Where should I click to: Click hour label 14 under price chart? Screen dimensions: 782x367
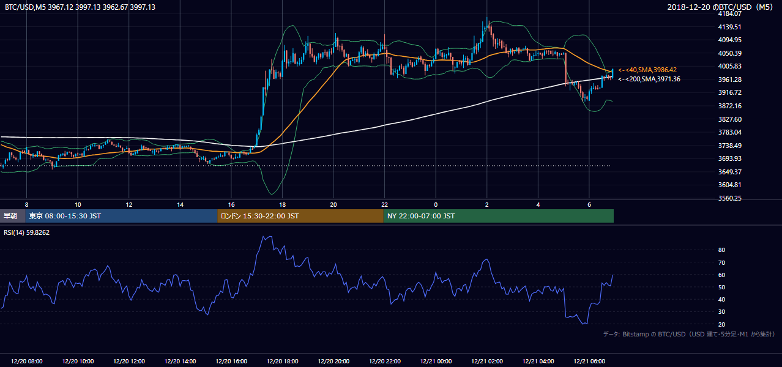[181, 204]
